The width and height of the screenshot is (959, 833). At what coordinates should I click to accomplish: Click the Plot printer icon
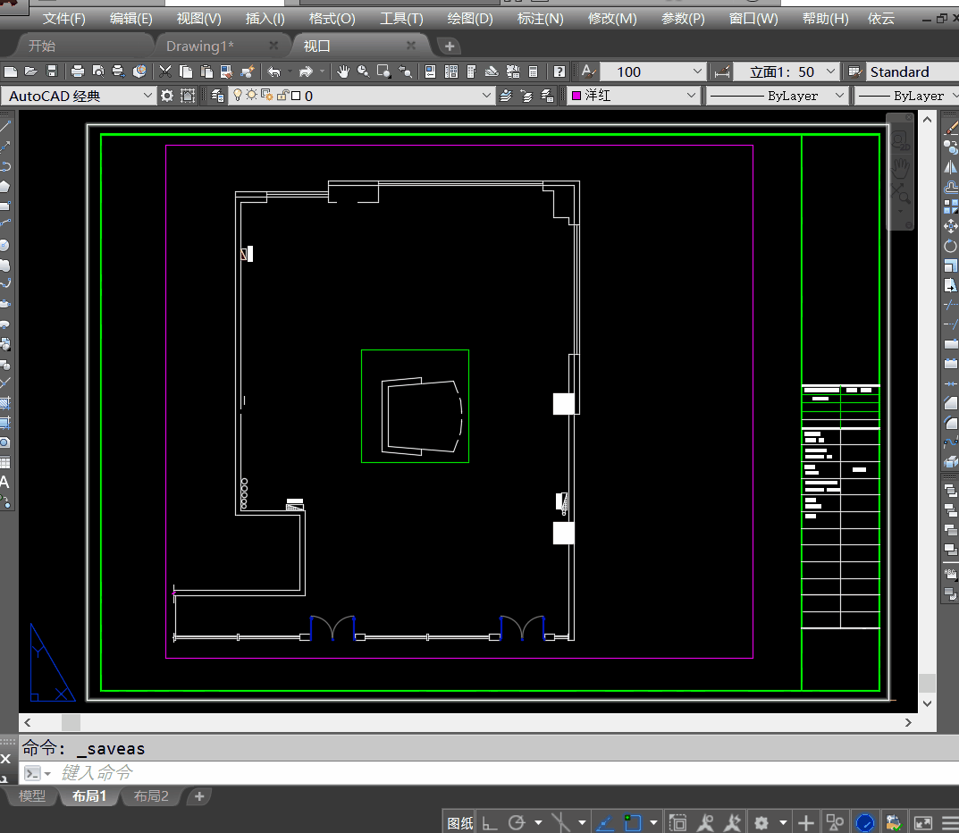pos(78,72)
